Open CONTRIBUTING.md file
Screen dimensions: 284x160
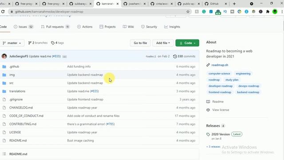(23, 124)
